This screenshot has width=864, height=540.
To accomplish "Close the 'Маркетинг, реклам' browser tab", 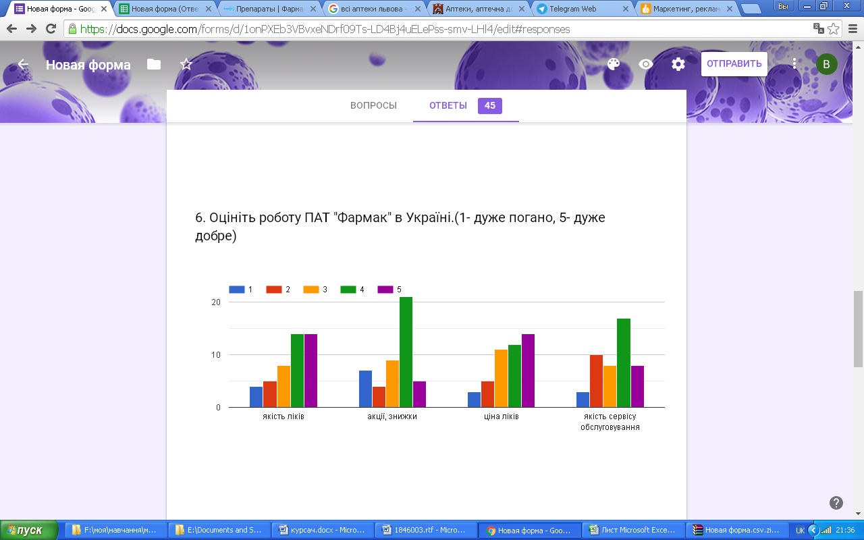I will pos(729,9).
